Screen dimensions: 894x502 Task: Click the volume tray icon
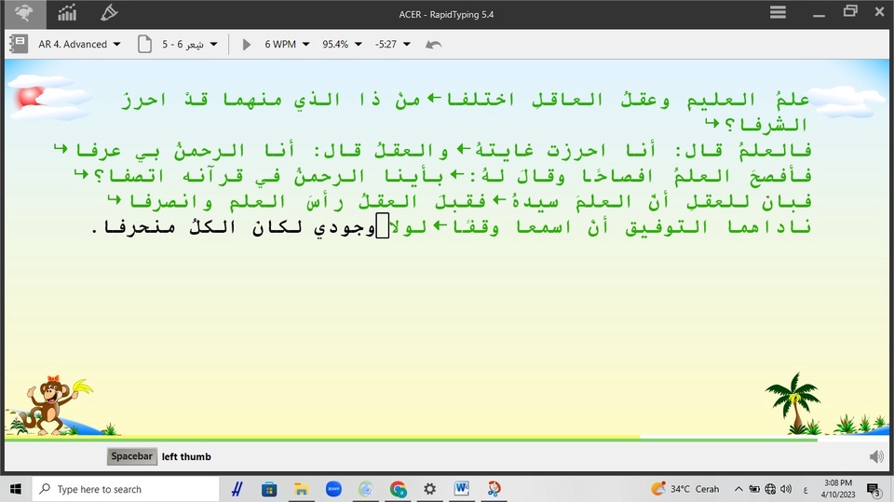coord(786,489)
